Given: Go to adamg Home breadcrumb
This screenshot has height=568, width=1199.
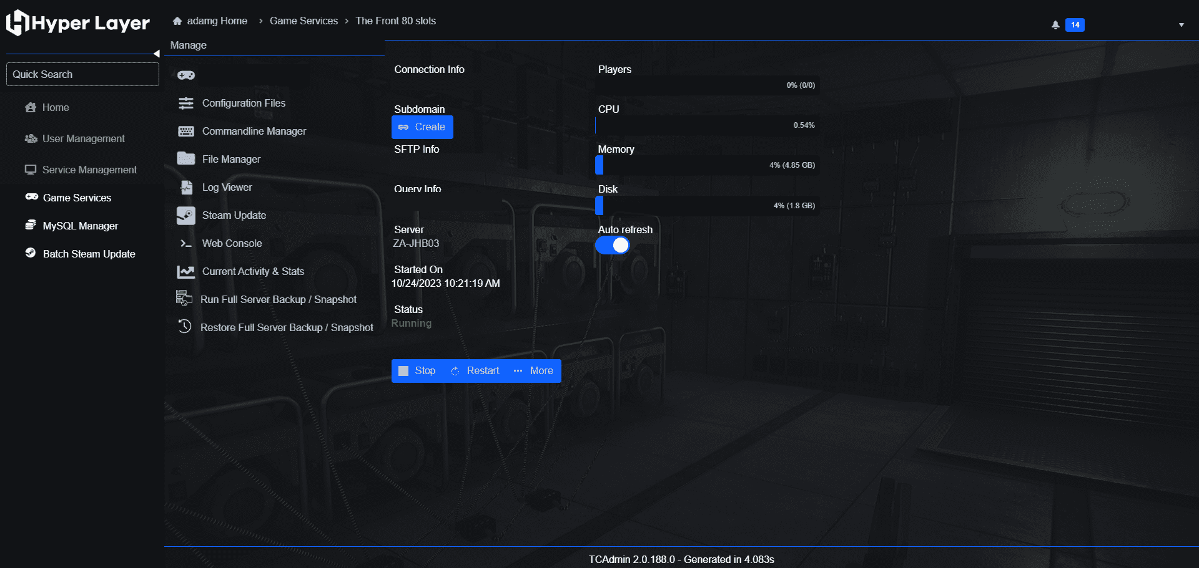Looking at the screenshot, I should click(x=217, y=21).
